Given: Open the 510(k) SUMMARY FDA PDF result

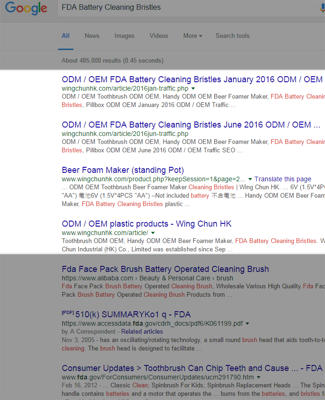Looking at the screenshot, I should 133,314.
